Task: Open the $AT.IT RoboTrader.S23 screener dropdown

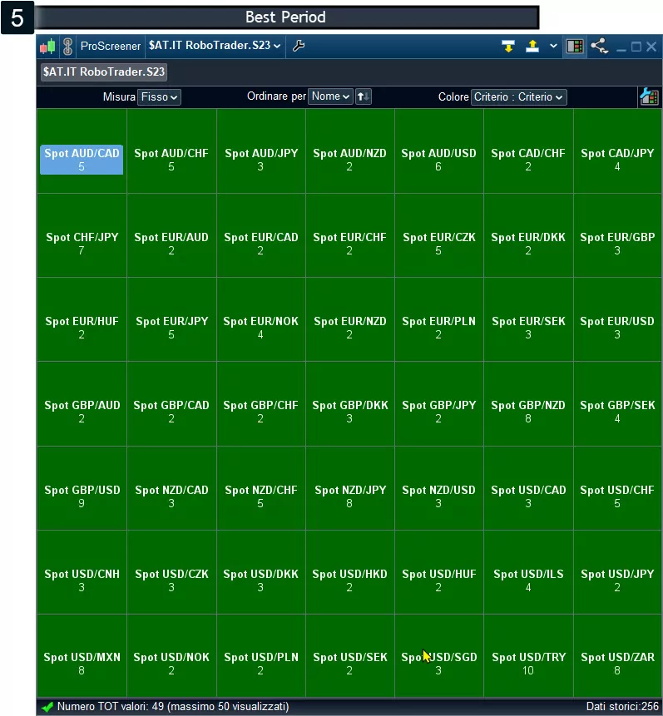Action: point(215,46)
